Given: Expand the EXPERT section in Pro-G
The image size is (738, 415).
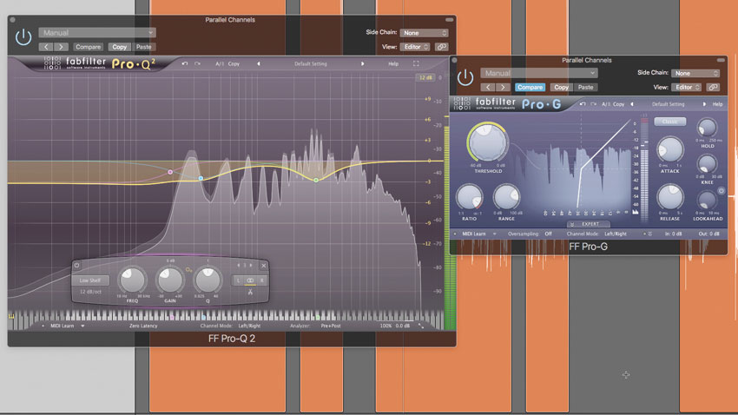Looking at the screenshot, I should click(589, 224).
